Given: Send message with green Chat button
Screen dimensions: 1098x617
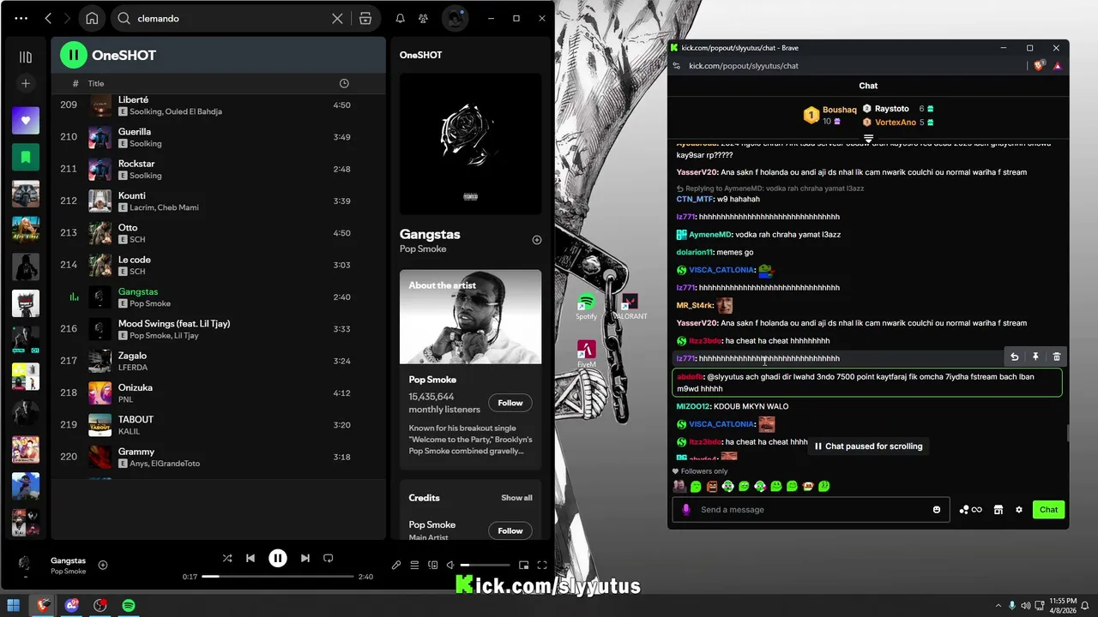Looking at the screenshot, I should pos(1048,509).
